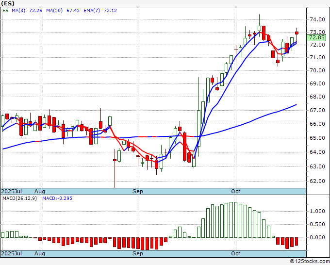Click the 2025Jul label on MACD axis
This screenshot has height=265, width=330.
(x=11, y=253)
